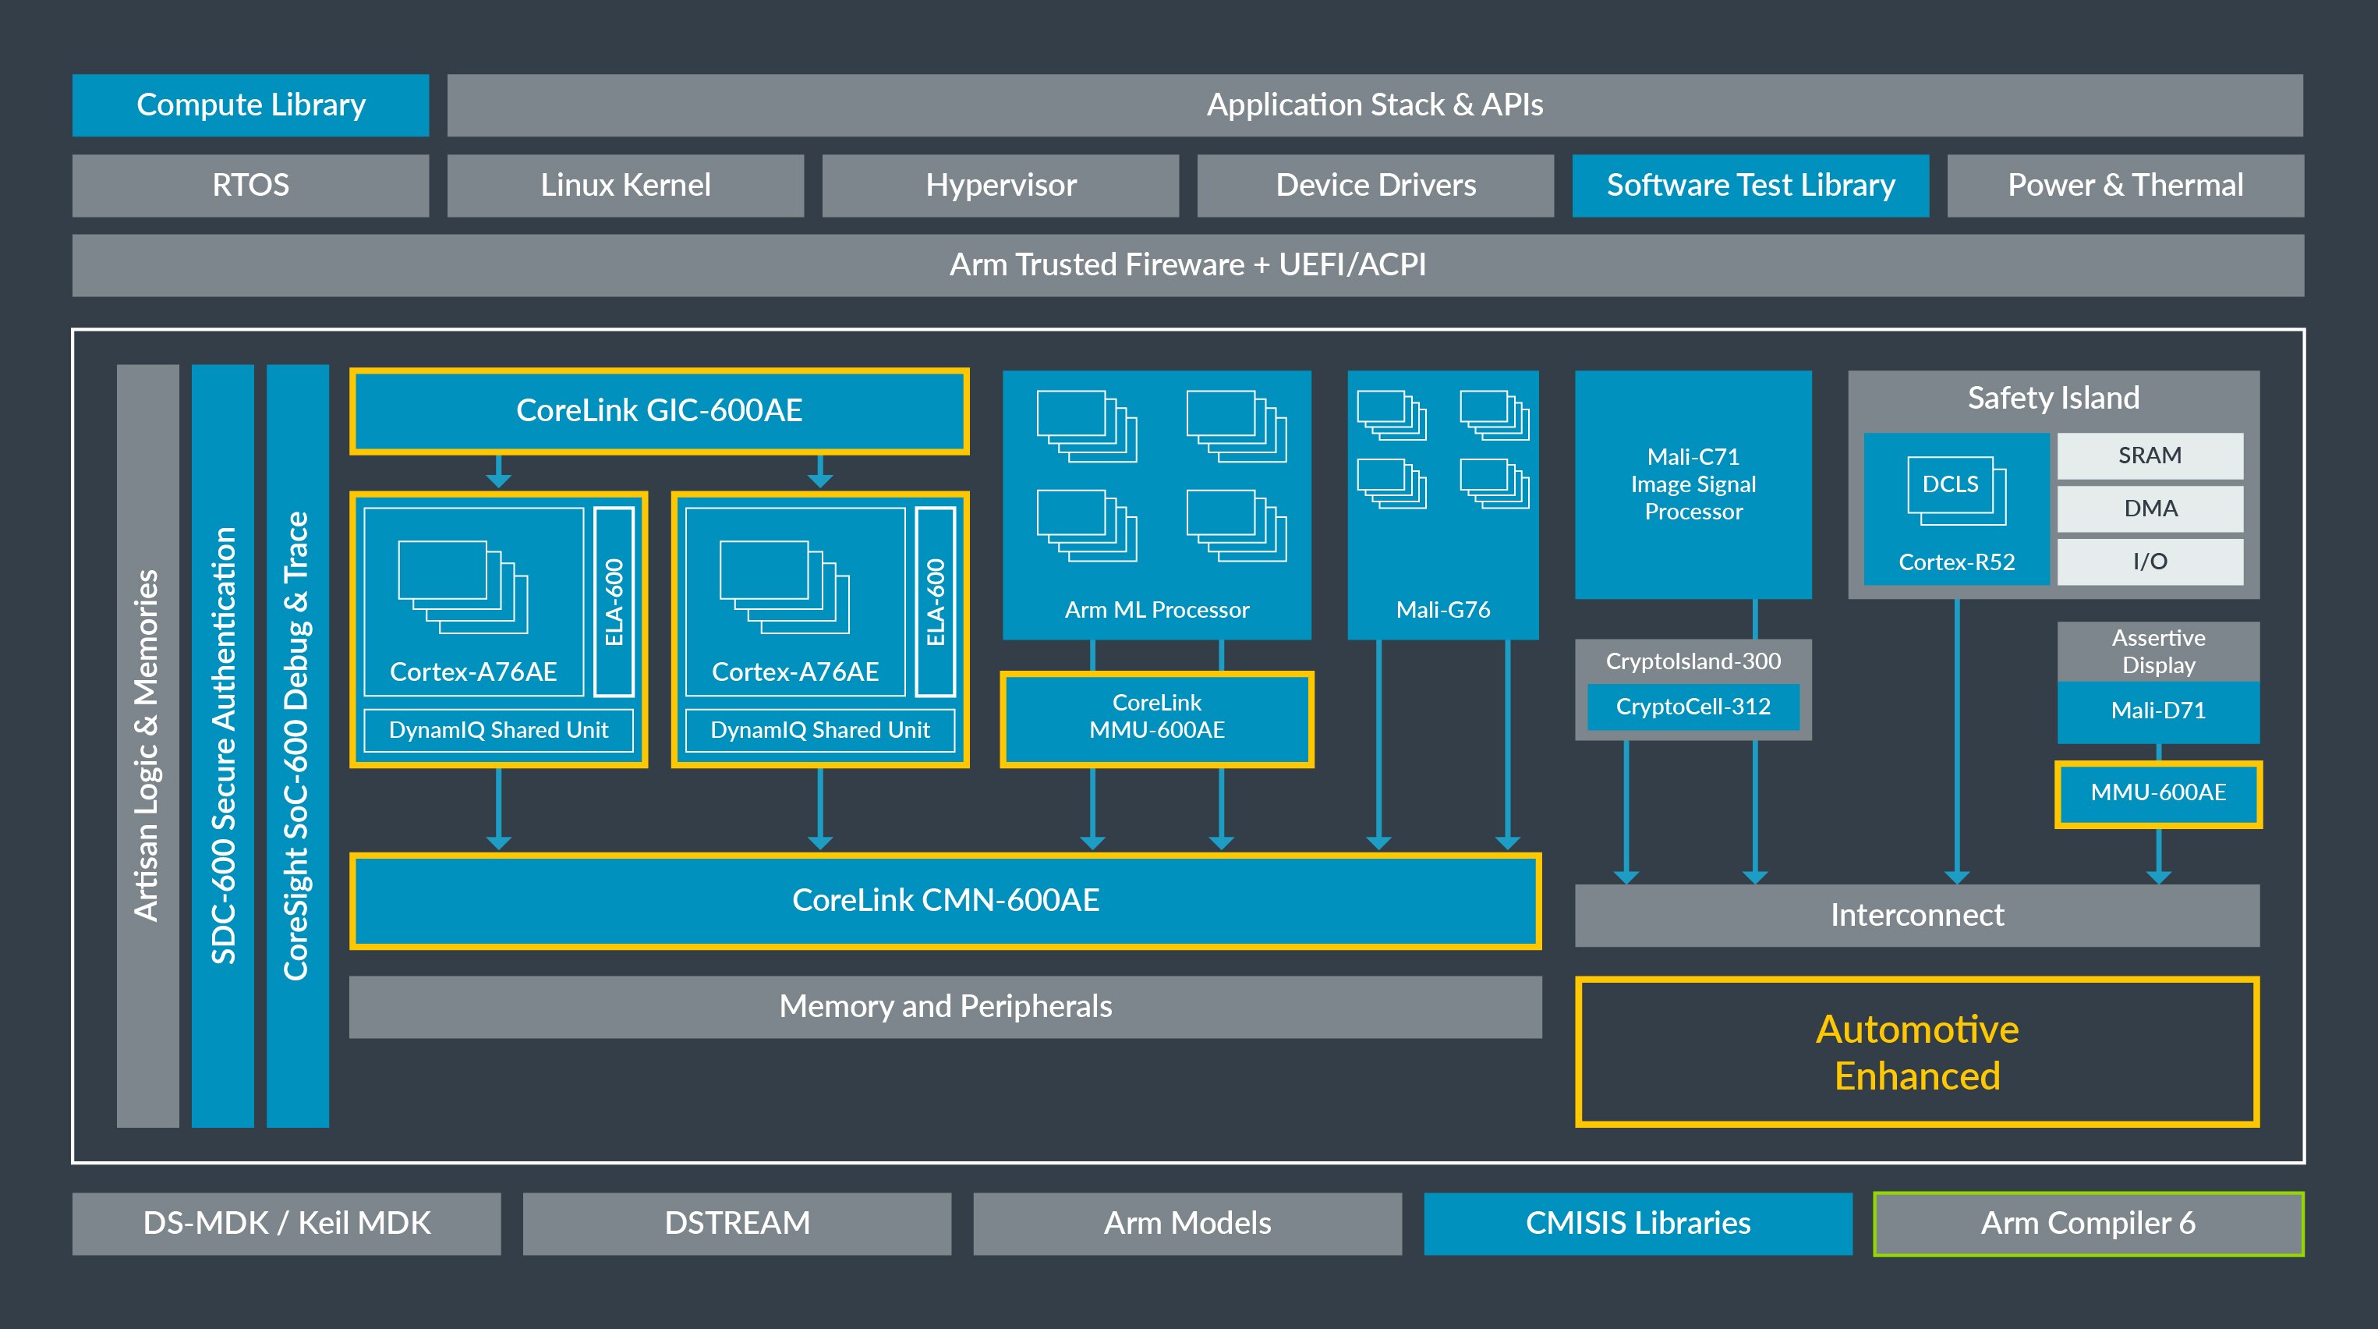
Task: Toggle the CMISIS Libraries block
Action: [1639, 1224]
